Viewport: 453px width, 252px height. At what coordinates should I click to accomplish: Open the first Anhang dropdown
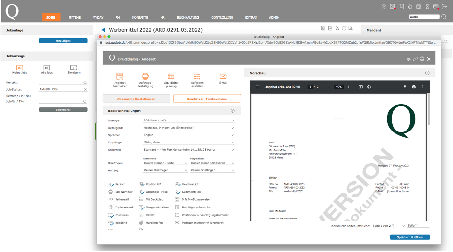click(x=165, y=170)
